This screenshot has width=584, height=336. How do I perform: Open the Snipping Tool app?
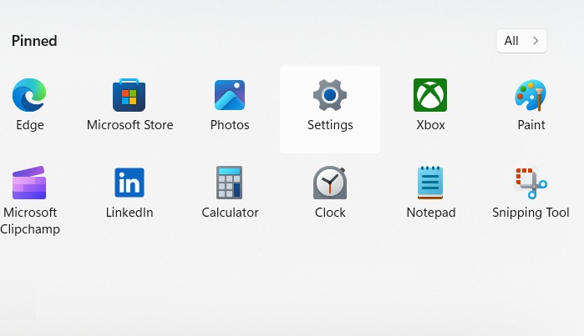[531, 192]
